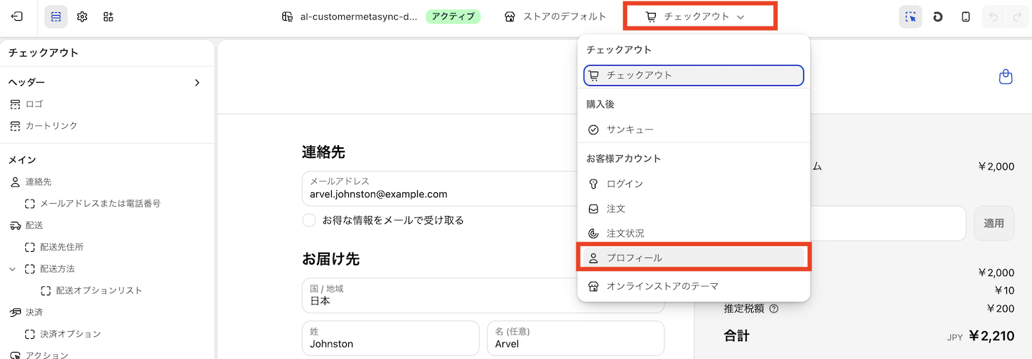
Task: Open the apps grid icon
Action: coord(108,16)
